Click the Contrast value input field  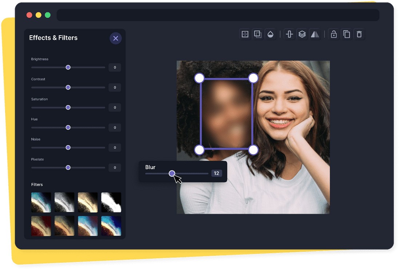115,87
